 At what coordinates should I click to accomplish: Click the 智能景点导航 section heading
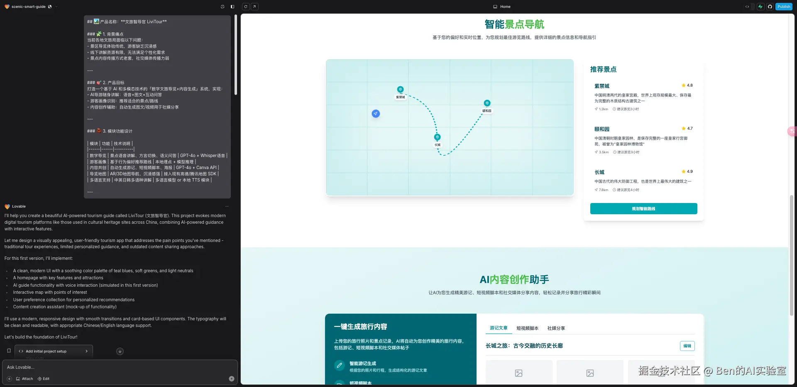514,24
